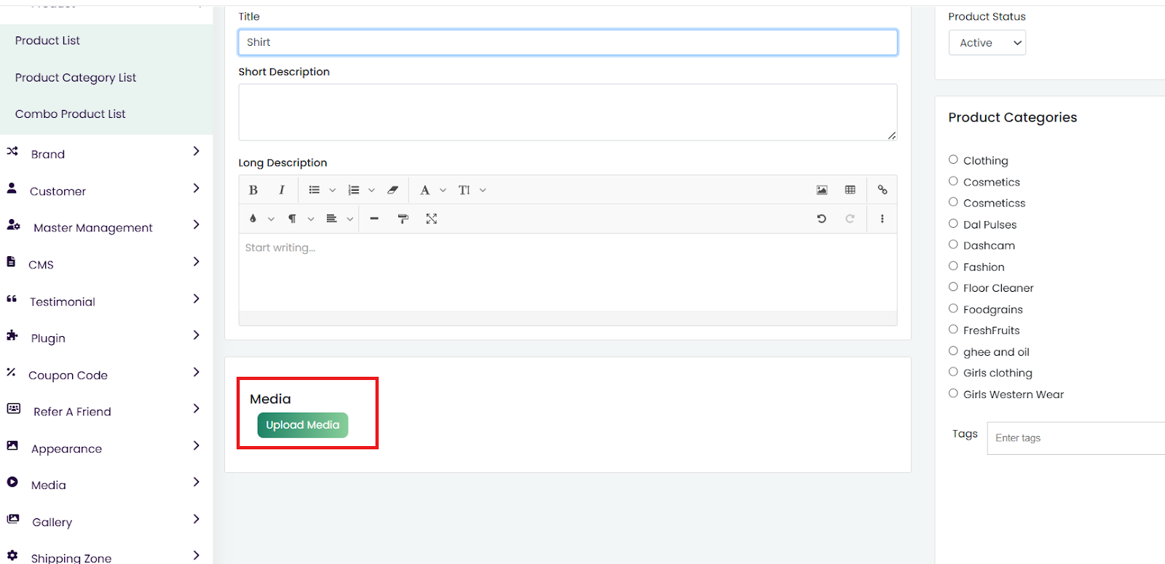
Task: Select the Clothing category radio button
Action: point(953,159)
